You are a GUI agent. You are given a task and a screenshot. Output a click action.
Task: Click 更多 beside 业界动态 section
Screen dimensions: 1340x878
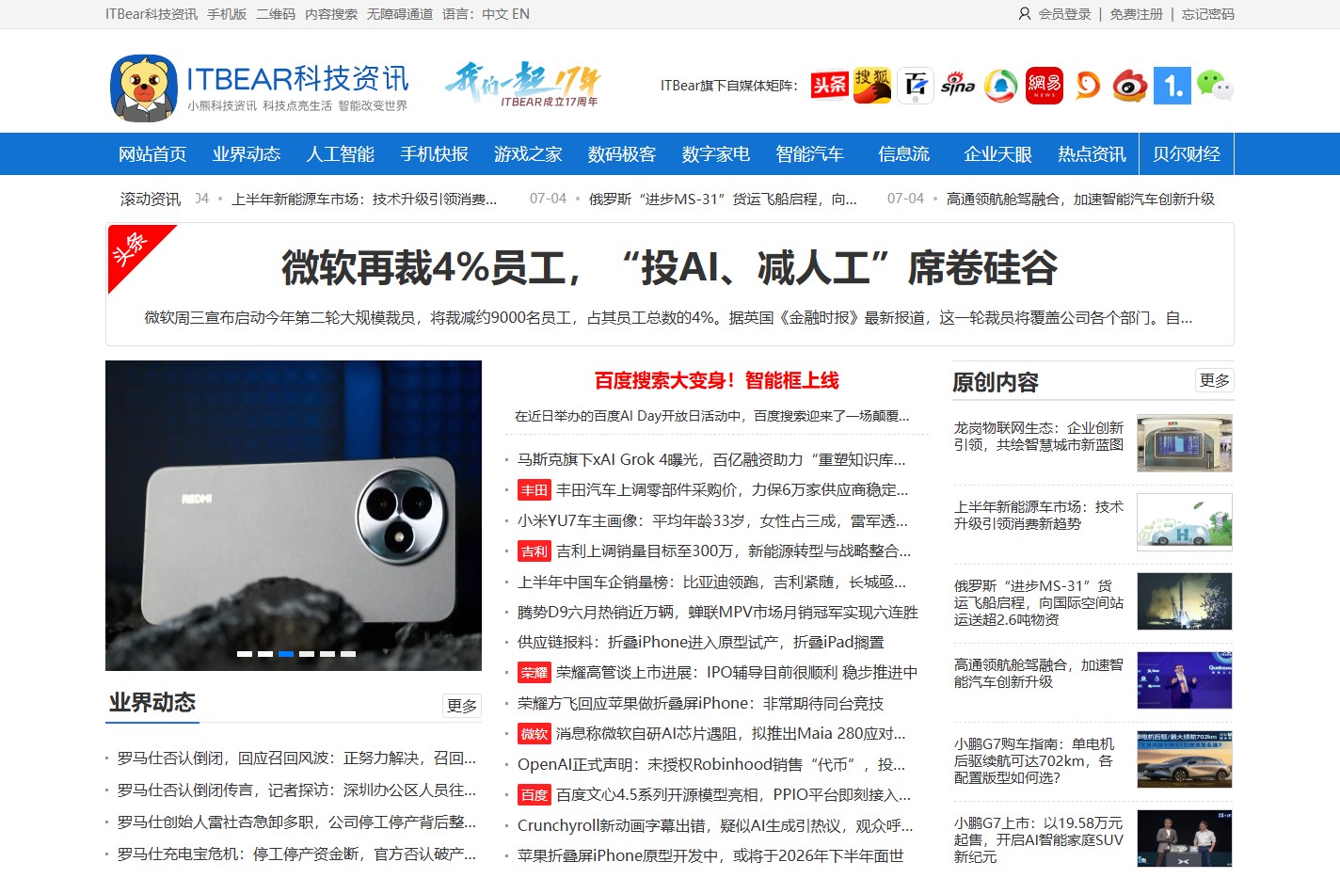(462, 706)
